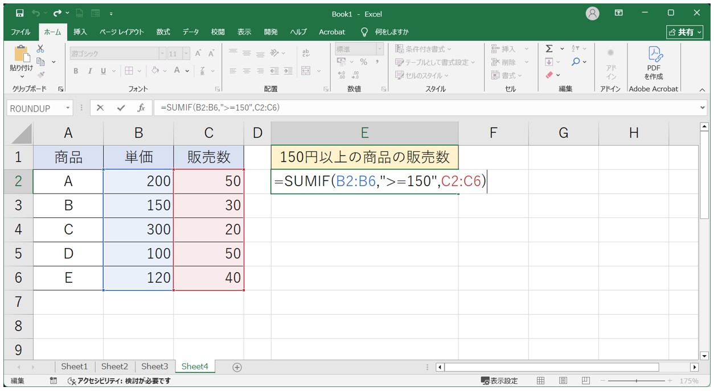714x391 pixels.
Task: Click the Clear eraser icon
Action: pos(549,75)
